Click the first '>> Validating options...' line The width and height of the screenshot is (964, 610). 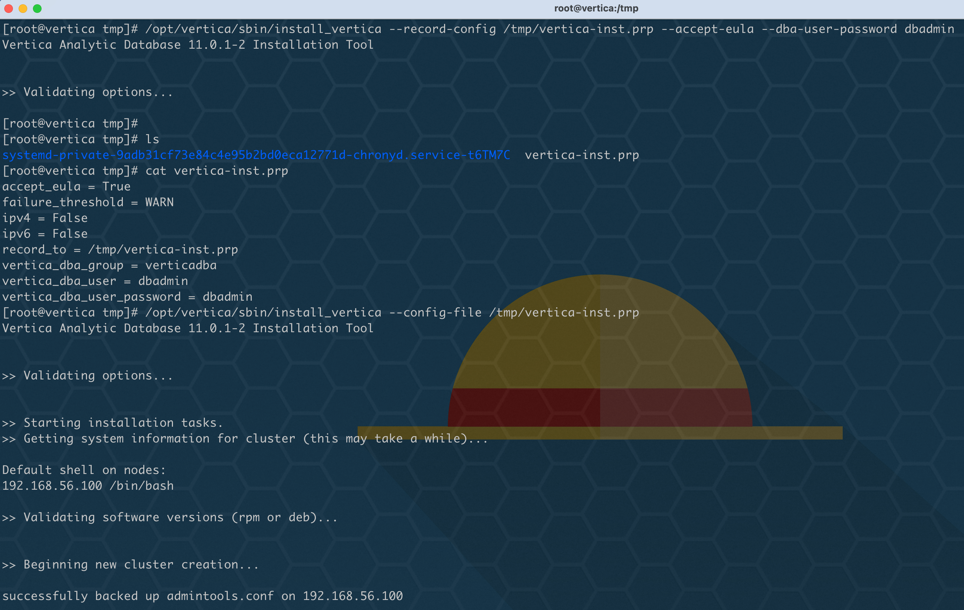coord(87,92)
